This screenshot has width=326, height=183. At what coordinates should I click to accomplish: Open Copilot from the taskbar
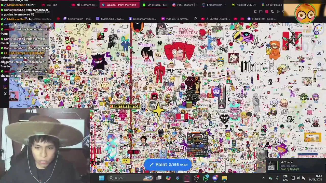coord(168,178)
